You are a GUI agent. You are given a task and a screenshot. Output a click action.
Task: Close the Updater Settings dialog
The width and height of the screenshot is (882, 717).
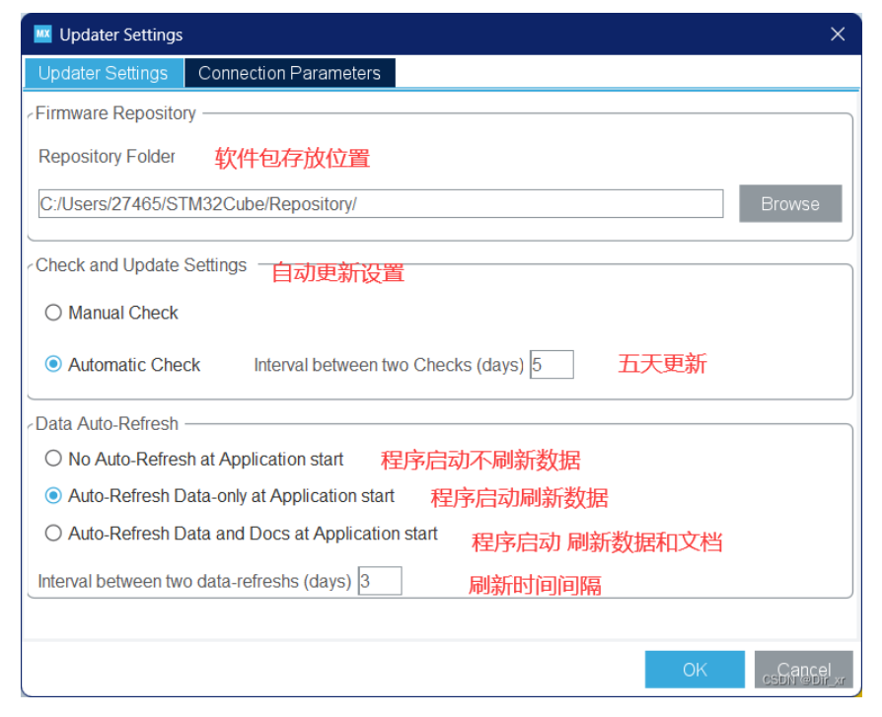point(838,35)
